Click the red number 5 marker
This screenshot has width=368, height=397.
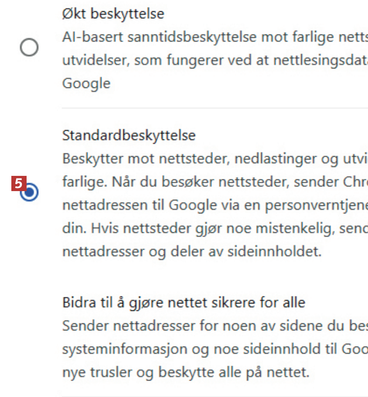[19, 183]
